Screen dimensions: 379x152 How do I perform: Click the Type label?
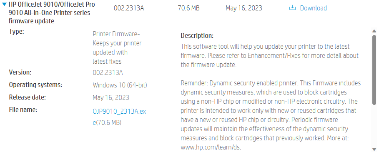click(16, 32)
